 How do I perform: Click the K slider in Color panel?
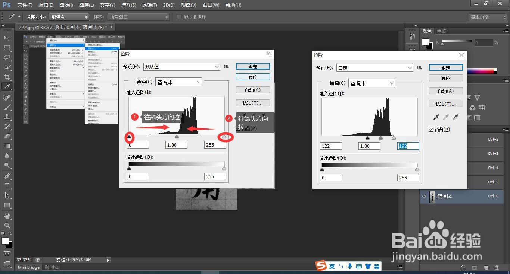pos(442,44)
